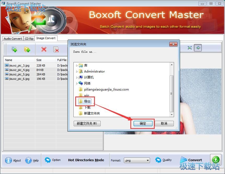Viewport: 225px width, 174px height.
Task: Click the folder tree scrollbar thumb
Action: 172,94
